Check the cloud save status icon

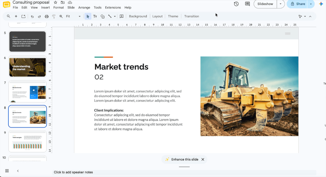pos(70,2)
